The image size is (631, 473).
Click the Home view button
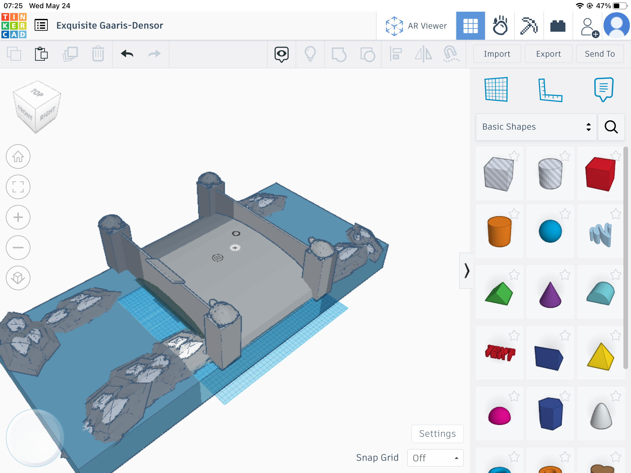click(x=18, y=157)
